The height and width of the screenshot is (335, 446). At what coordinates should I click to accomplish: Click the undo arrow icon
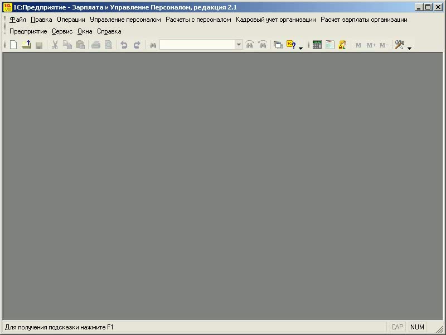[x=124, y=45]
